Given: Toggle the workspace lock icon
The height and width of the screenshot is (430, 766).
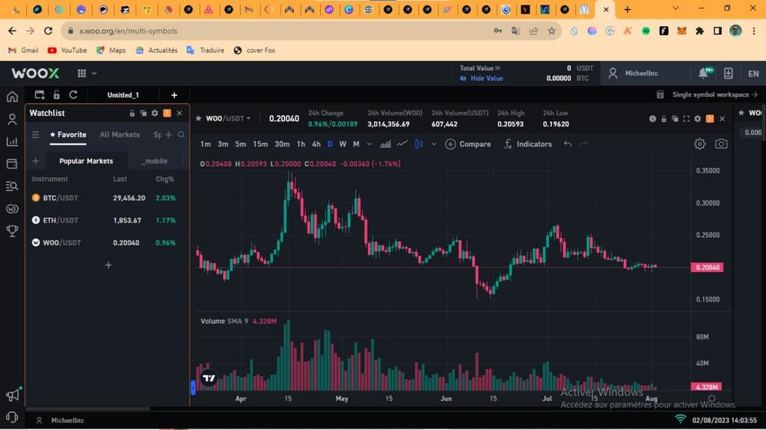Looking at the screenshot, I should point(57,95).
